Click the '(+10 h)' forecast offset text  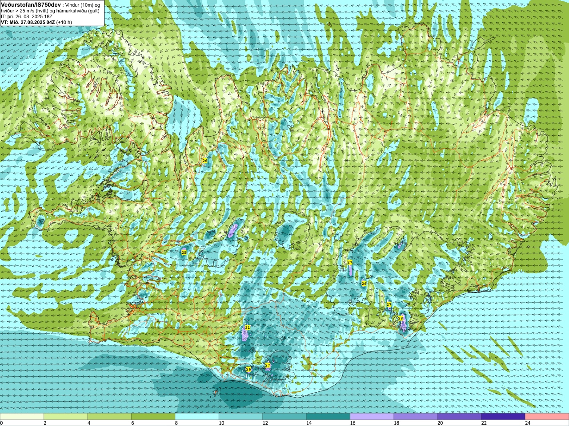[x=64, y=22]
